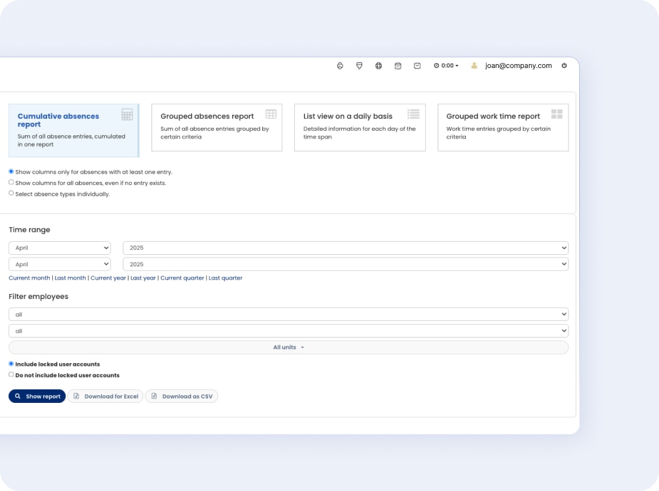This screenshot has height=491, width=659.
Task: Open the calendar icon in header
Action: coord(398,65)
